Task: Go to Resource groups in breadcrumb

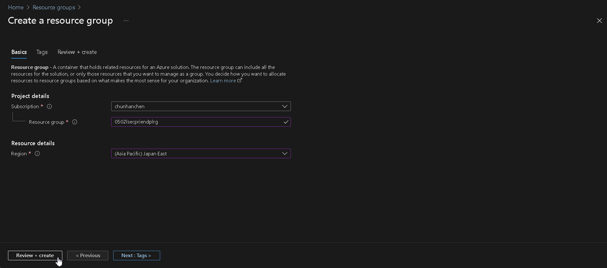Action: coord(54,7)
